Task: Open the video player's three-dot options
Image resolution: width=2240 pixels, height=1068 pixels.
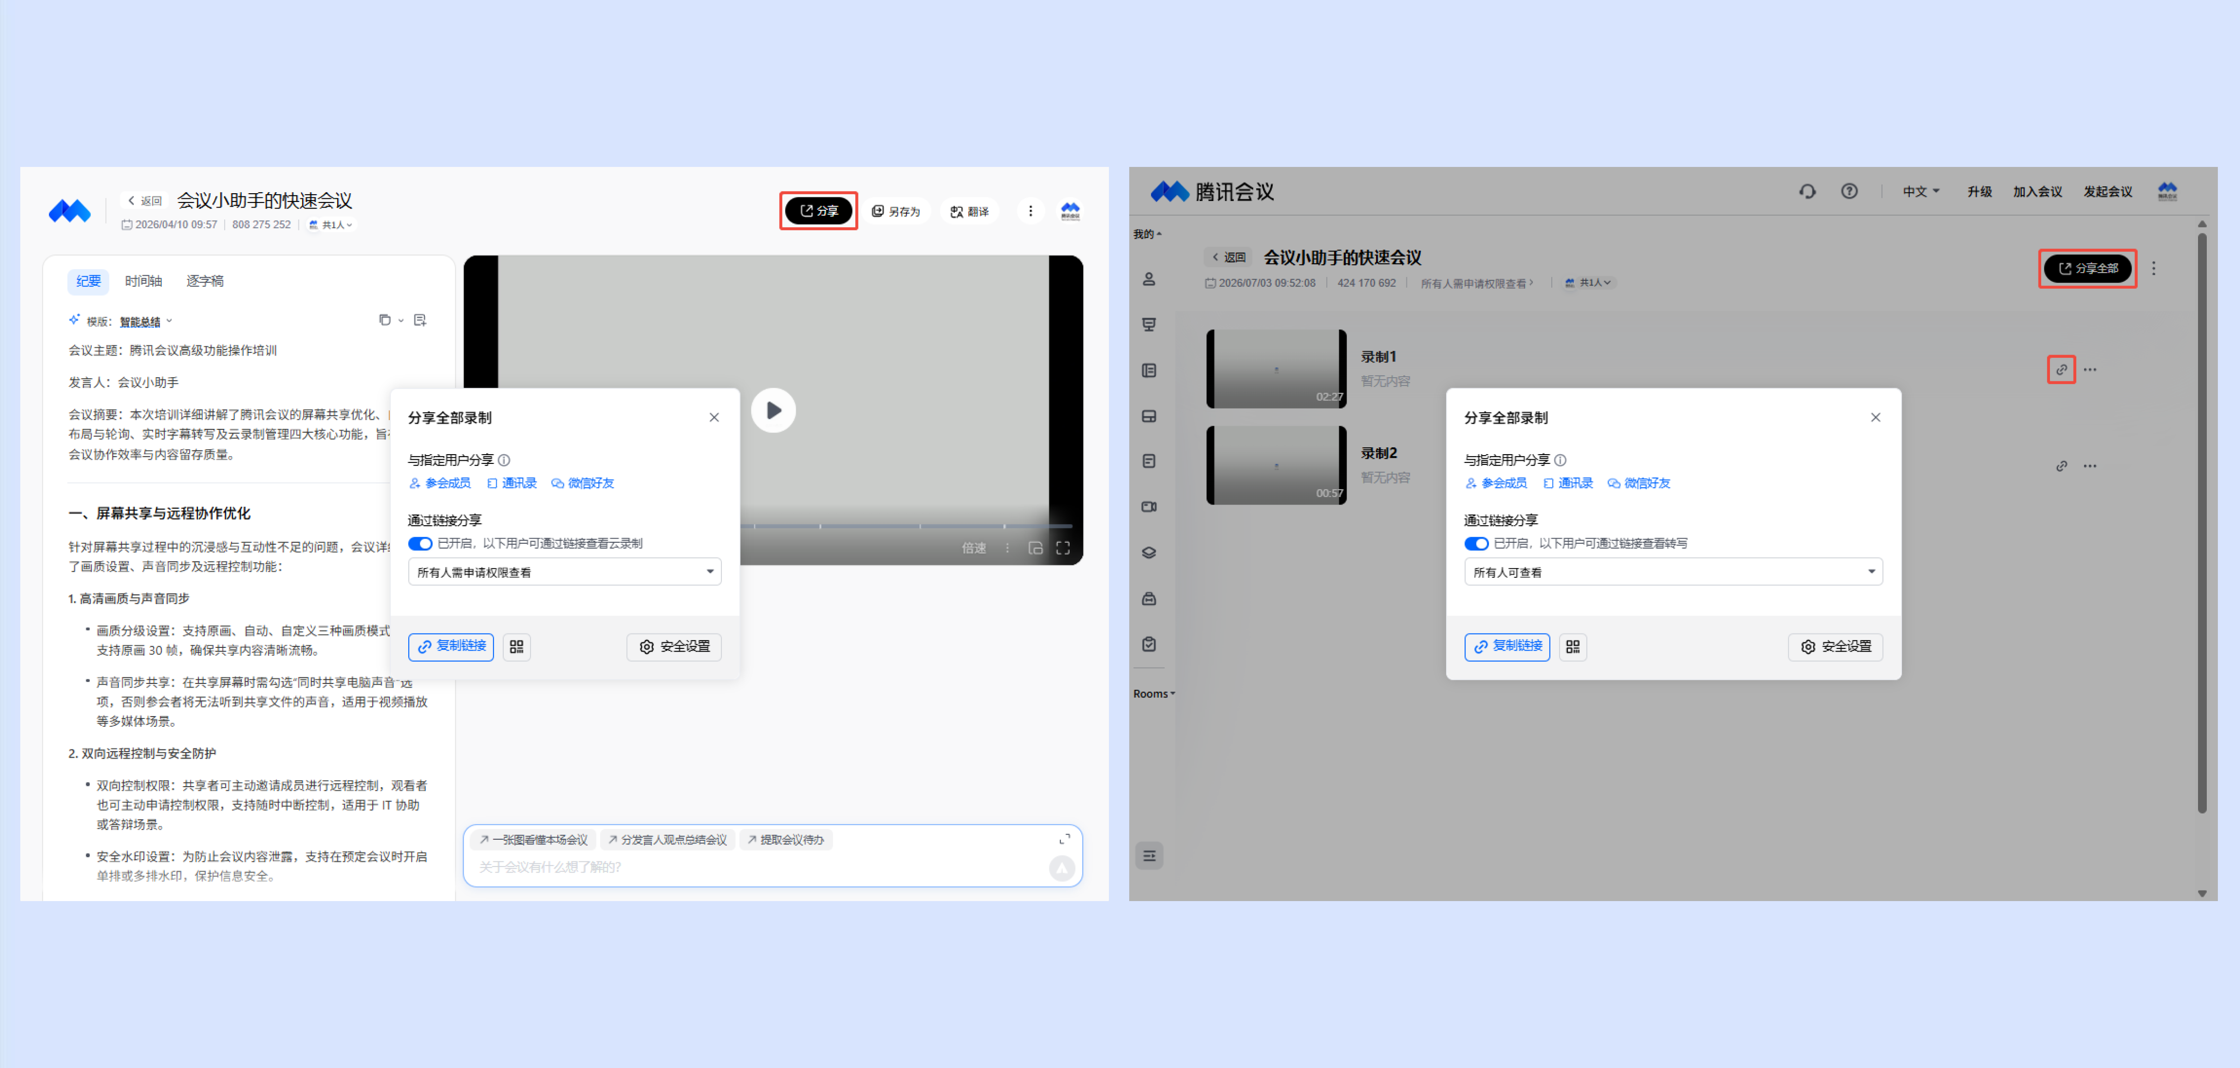Action: pos(1008,548)
